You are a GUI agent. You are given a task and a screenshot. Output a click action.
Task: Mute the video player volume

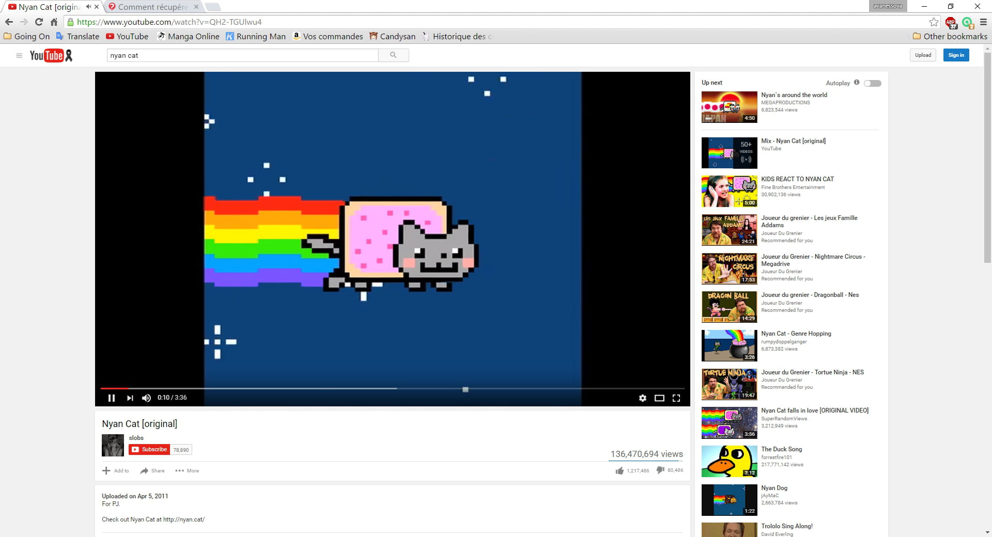click(147, 398)
